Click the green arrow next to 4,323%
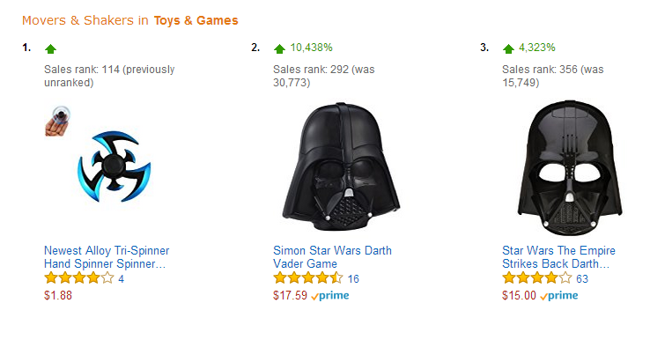Image resolution: width=650 pixels, height=340 pixels. click(508, 49)
